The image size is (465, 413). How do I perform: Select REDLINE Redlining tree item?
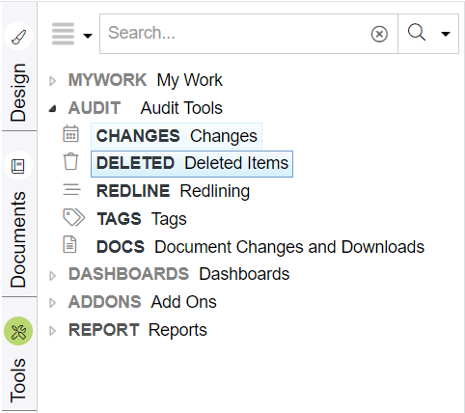[173, 191]
